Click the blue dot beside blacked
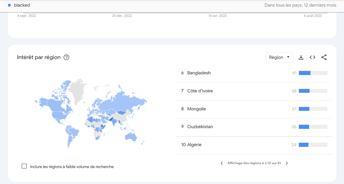Viewport: 344px width, 184px height. click(x=9, y=5)
